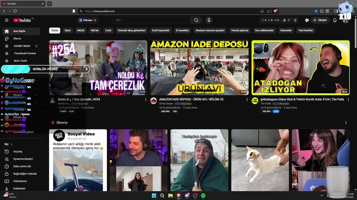
Task: Expand the Siz section chevron
Action: click(12, 144)
